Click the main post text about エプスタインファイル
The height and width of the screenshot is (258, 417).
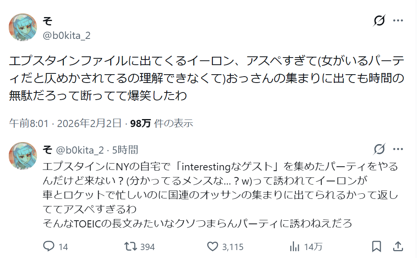[207, 78]
